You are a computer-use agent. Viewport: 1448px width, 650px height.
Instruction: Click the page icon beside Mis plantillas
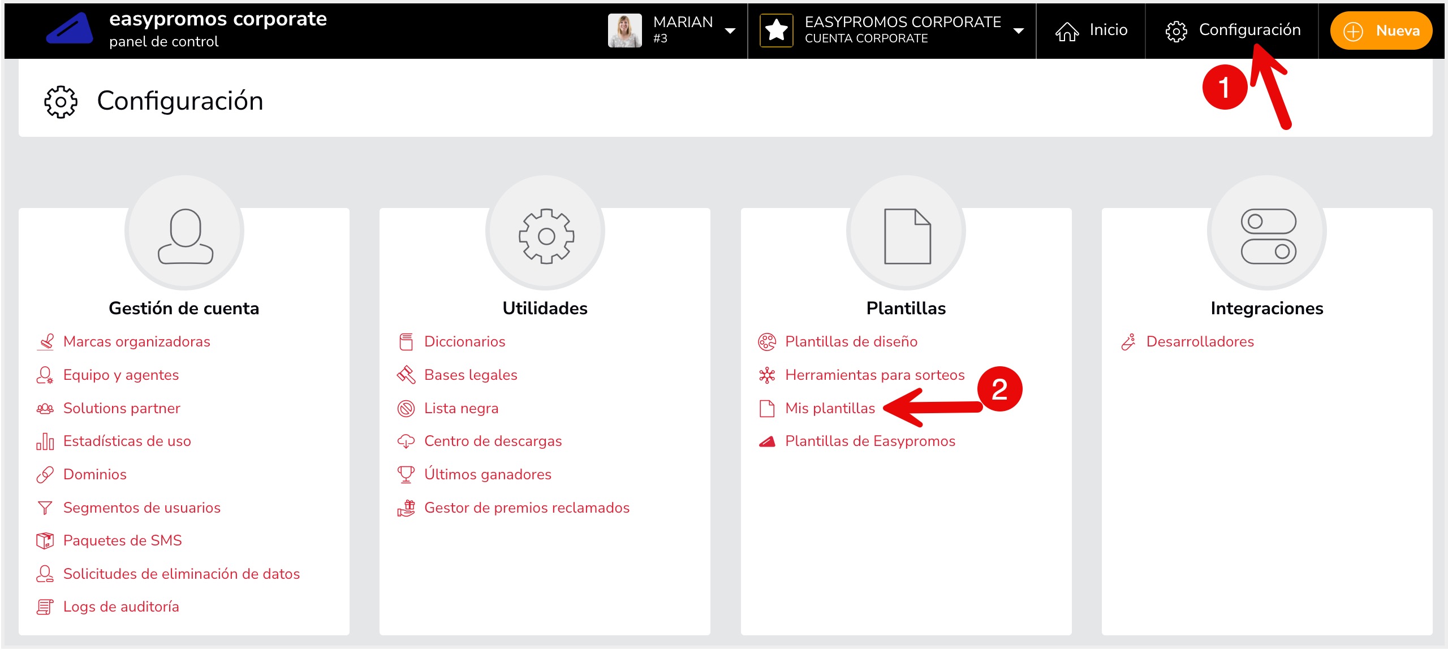(767, 409)
